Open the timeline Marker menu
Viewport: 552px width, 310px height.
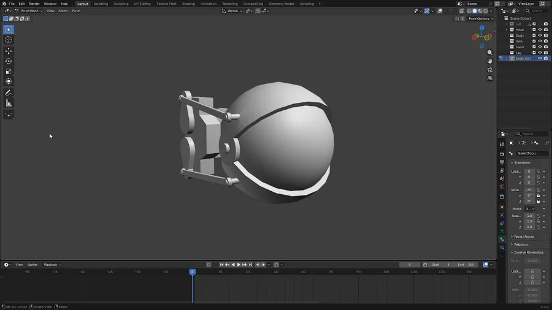(x=33, y=265)
